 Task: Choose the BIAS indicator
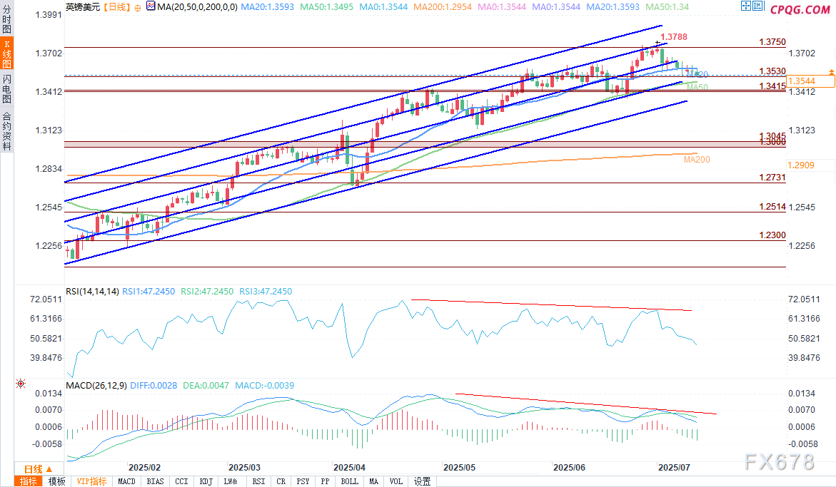pos(154,481)
